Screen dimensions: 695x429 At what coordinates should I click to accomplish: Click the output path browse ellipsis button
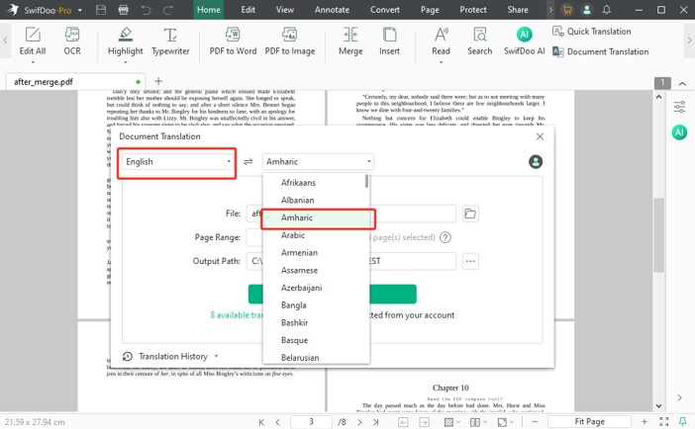click(x=470, y=261)
